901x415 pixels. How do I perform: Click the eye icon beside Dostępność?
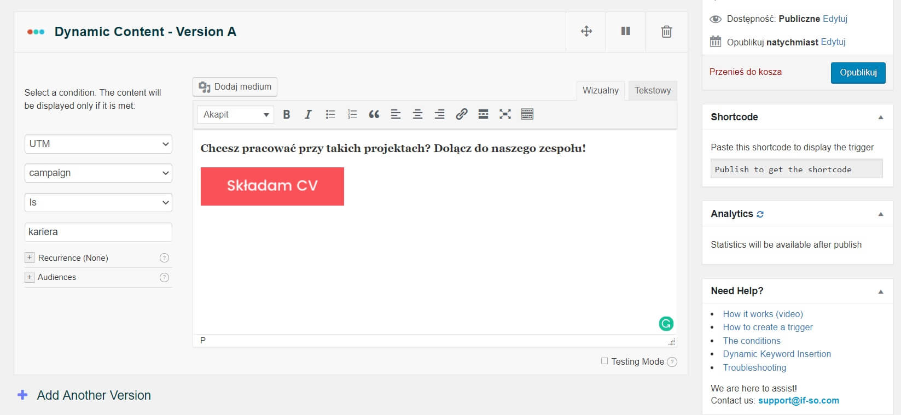(716, 19)
